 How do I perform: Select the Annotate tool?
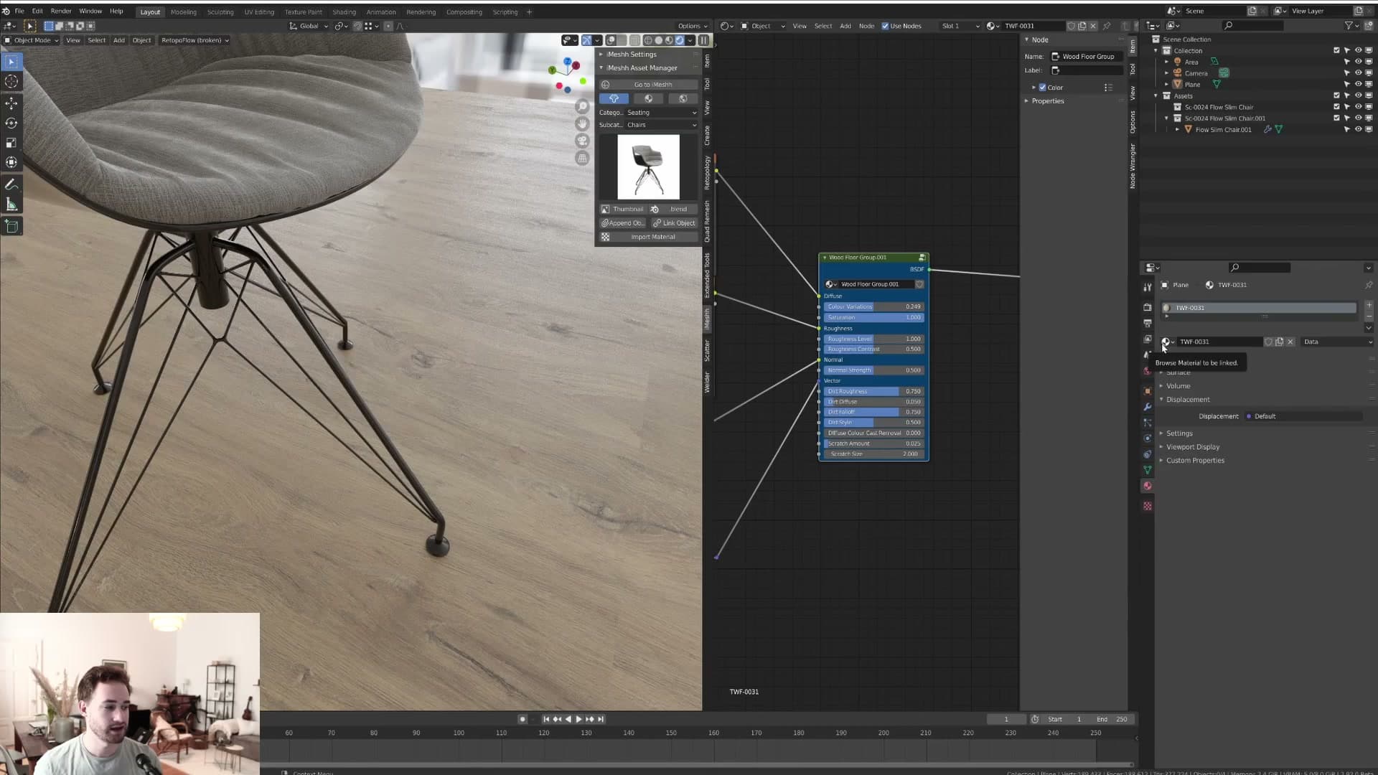[11, 185]
